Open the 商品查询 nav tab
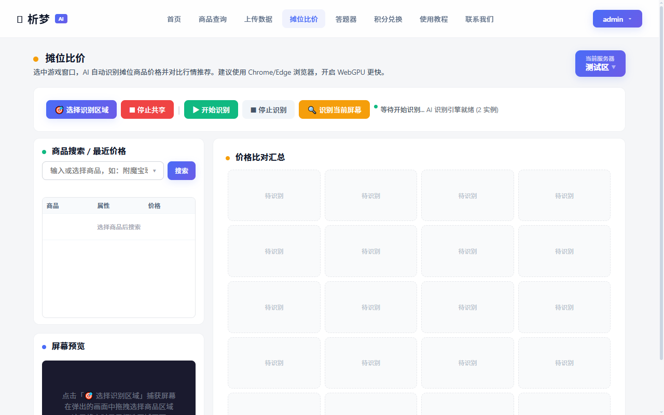664x415 pixels. tap(213, 19)
